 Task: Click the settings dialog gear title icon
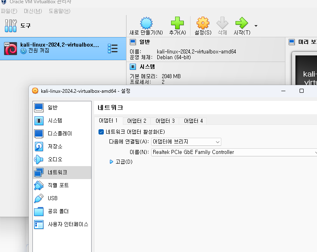35,91
